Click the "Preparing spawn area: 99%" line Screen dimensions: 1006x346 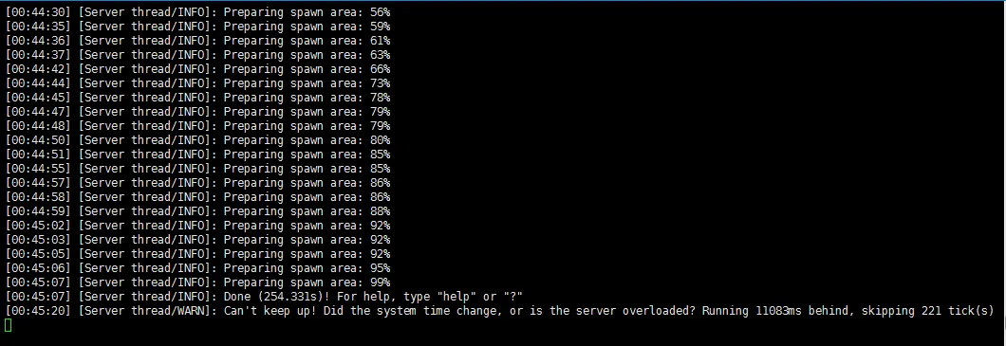[197, 282]
